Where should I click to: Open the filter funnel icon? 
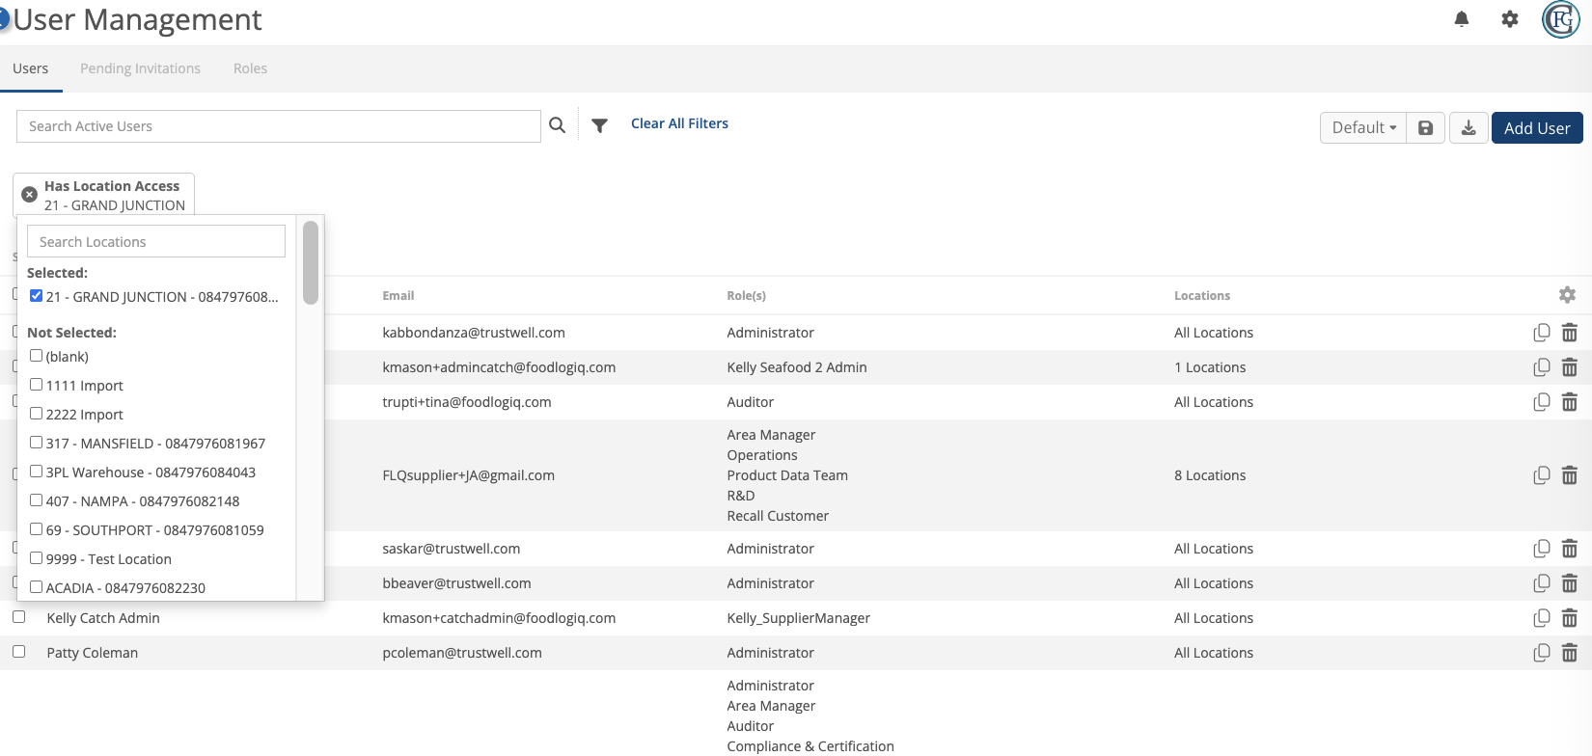point(599,125)
